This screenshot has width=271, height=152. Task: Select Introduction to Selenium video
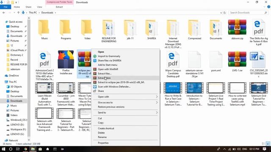(194, 88)
